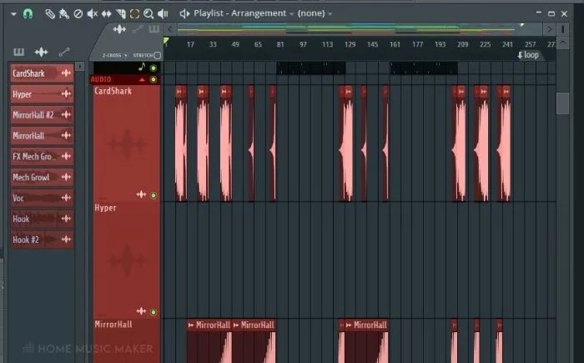Image resolution: width=584 pixels, height=363 pixels.
Task: Toggle mute LED of AUDIO group
Action: [153, 79]
